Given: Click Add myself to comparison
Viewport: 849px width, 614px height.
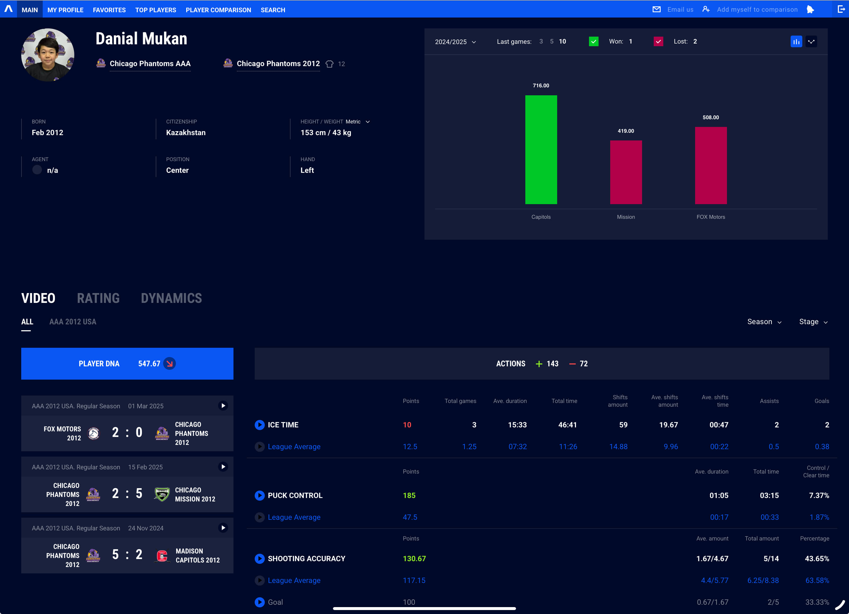Looking at the screenshot, I should tap(757, 9).
